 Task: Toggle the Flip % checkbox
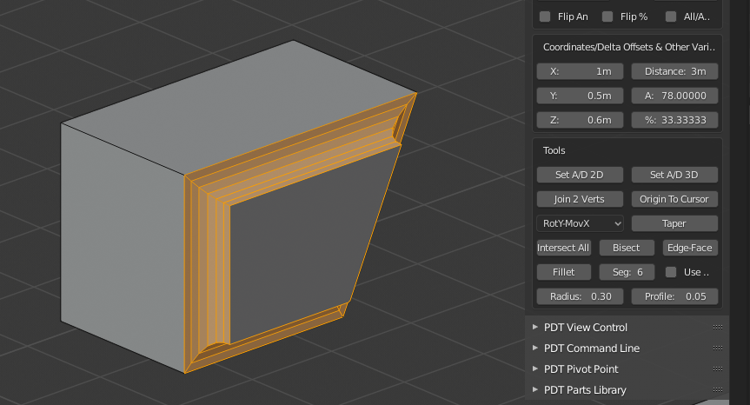[x=607, y=16]
